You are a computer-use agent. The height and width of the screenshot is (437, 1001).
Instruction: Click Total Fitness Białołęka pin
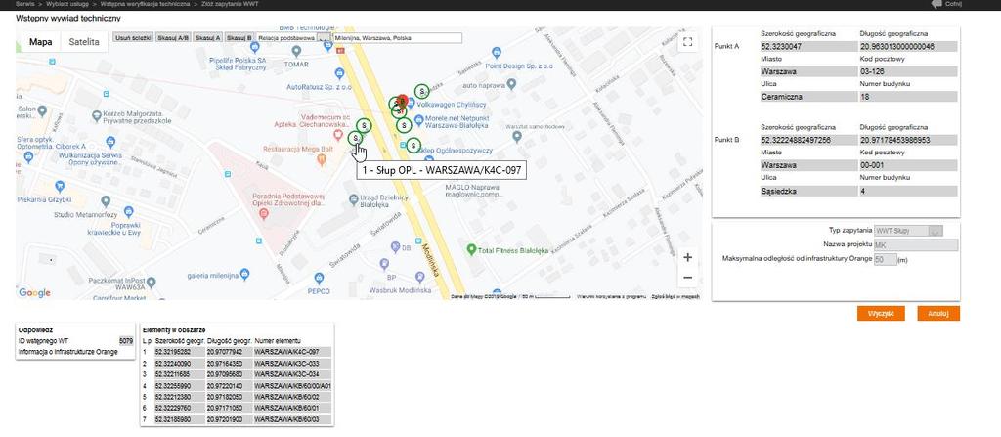472,250
